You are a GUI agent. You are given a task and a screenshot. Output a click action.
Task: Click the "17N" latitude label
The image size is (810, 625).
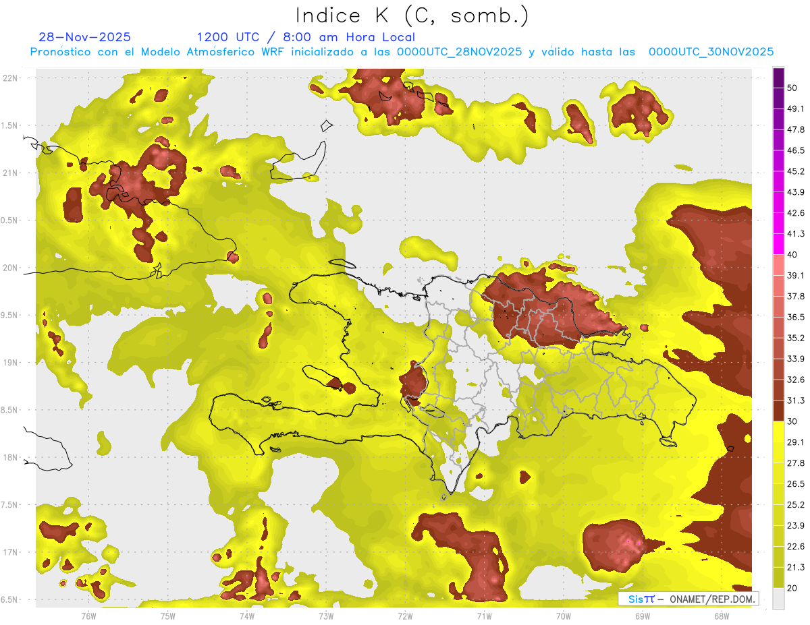tap(10, 552)
